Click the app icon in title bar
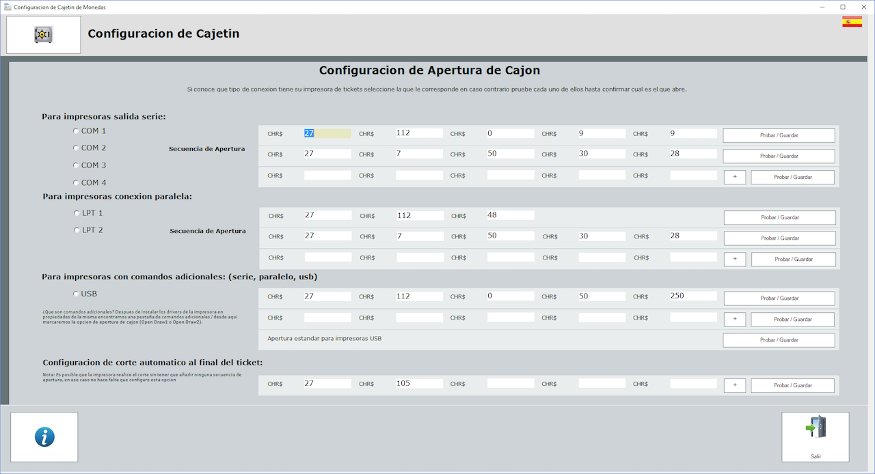875x474 pixels. [x=8, y=7]
